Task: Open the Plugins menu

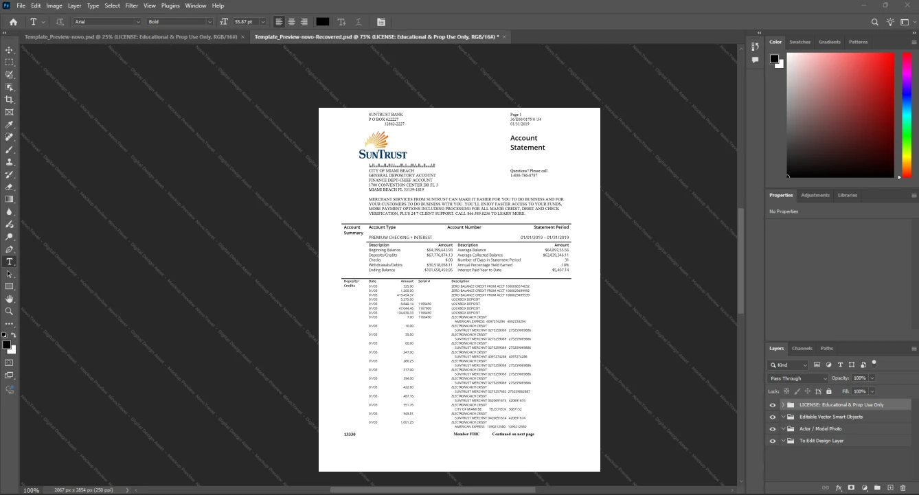Action: (170, 5)
